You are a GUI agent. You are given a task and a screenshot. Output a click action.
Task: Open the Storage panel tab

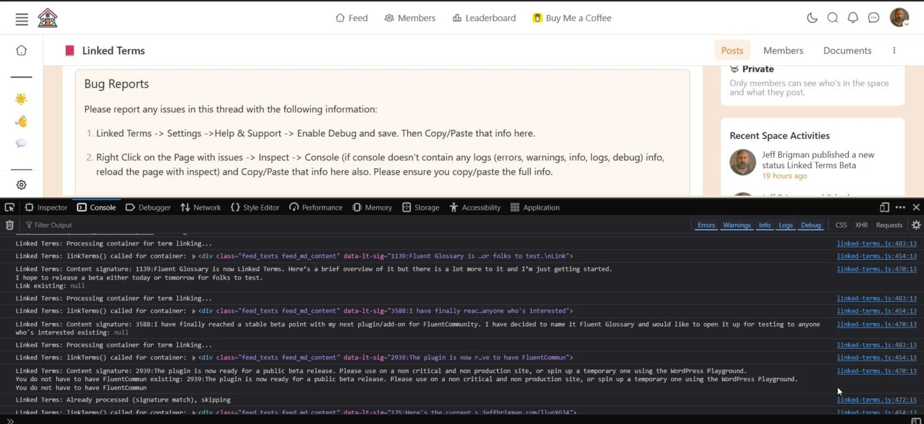(x=420, y=207)
